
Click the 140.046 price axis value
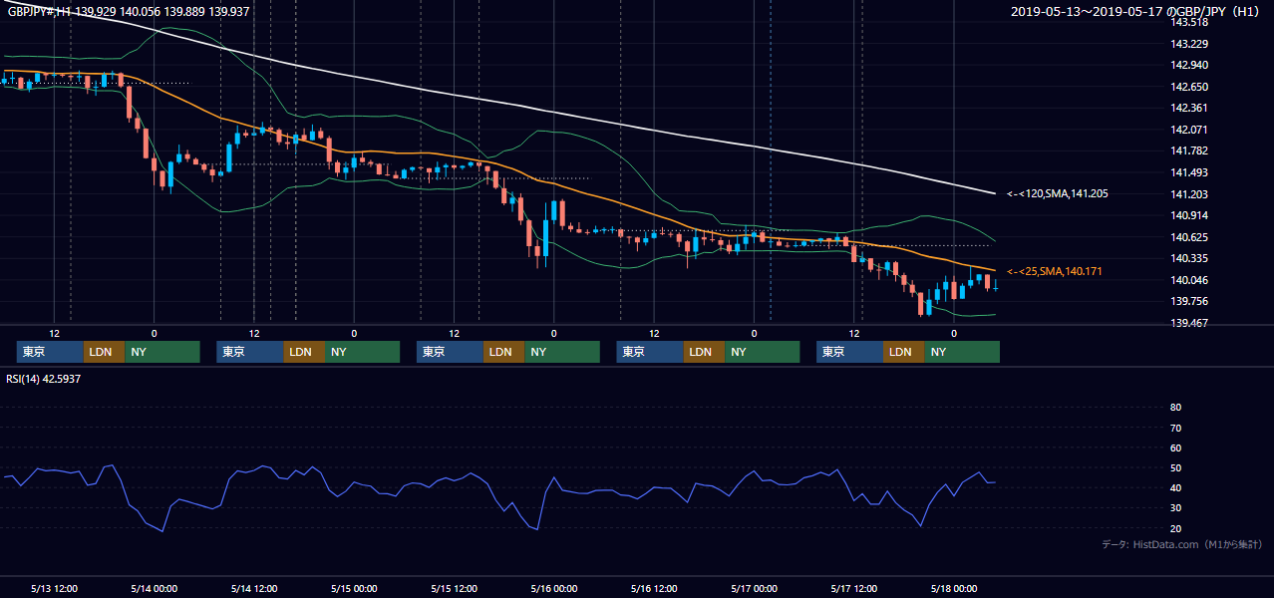pos(1188,280)
